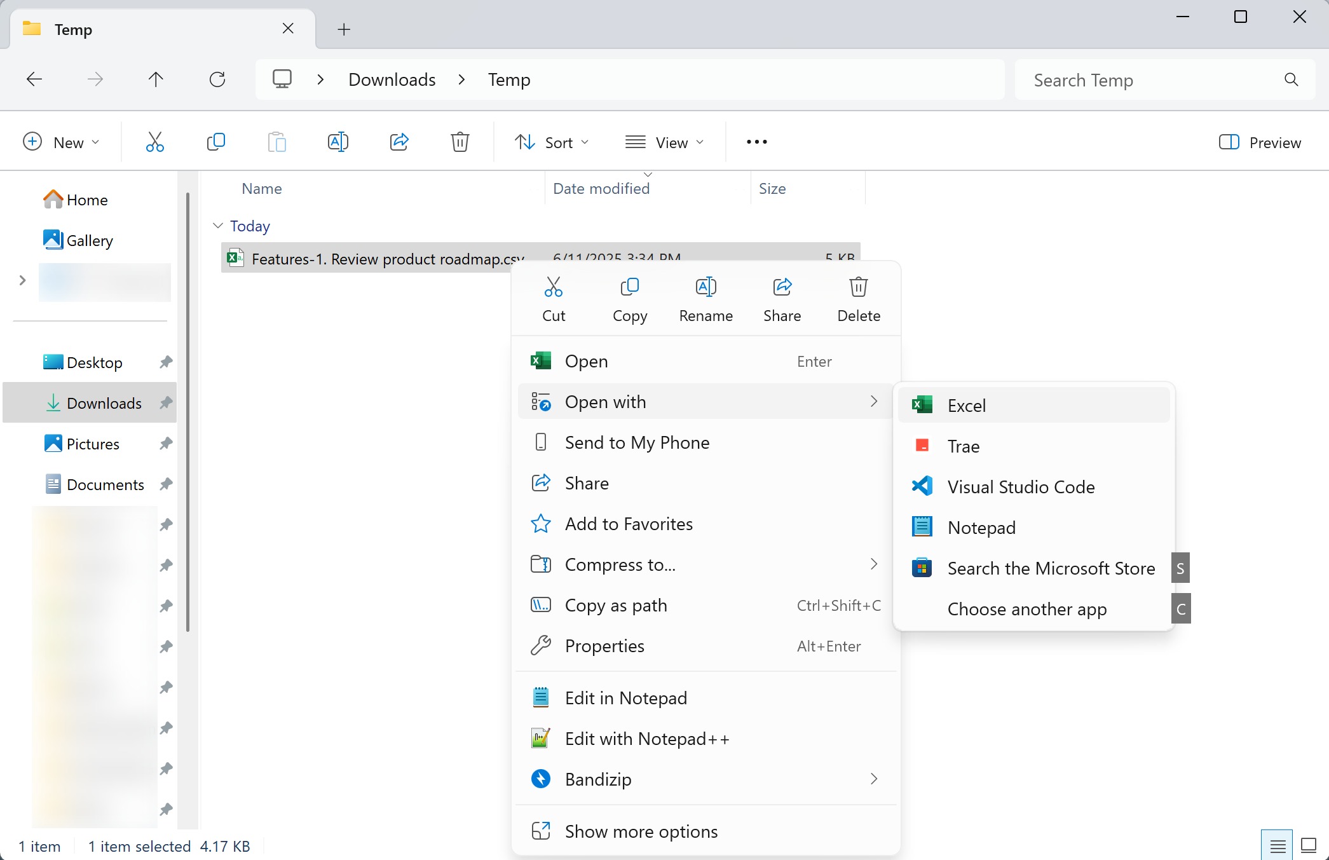Expand chevron after Downloads breadcrumb
Viewport: 1329px width, 860px height.
(462, 80)
